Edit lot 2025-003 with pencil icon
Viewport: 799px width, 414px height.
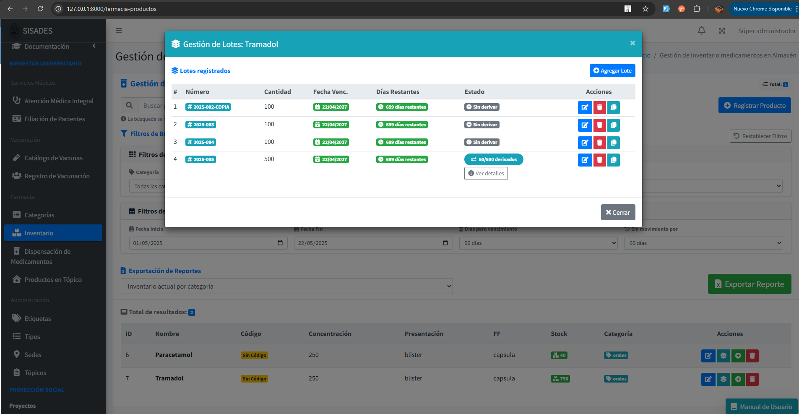pos(585,125)
